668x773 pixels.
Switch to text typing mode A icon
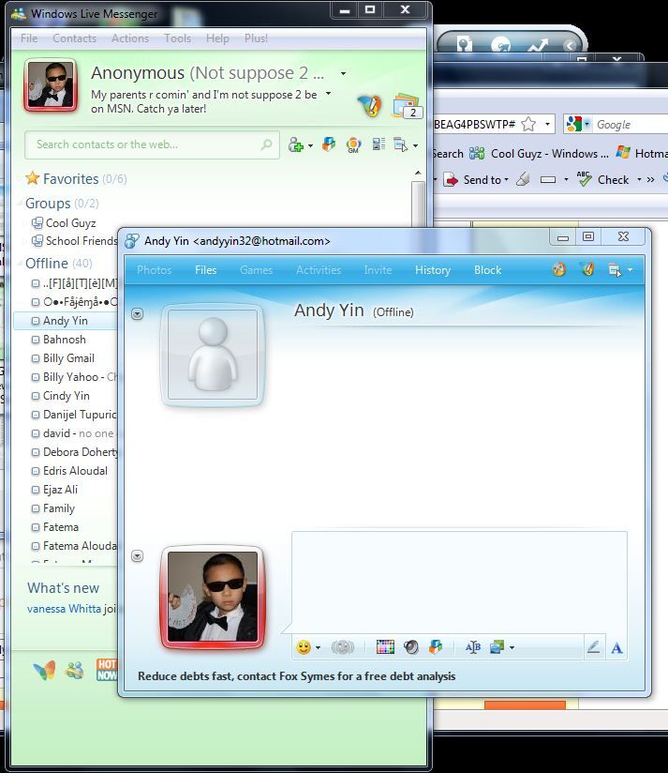coord(616,648)
